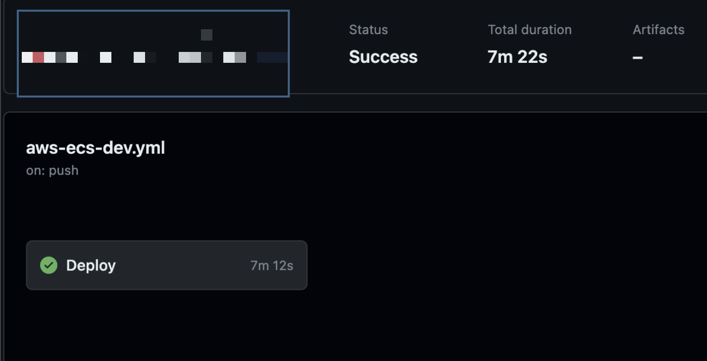Click the 'on: push' trigger text
The image size is (707, 361).
[52, 171]
